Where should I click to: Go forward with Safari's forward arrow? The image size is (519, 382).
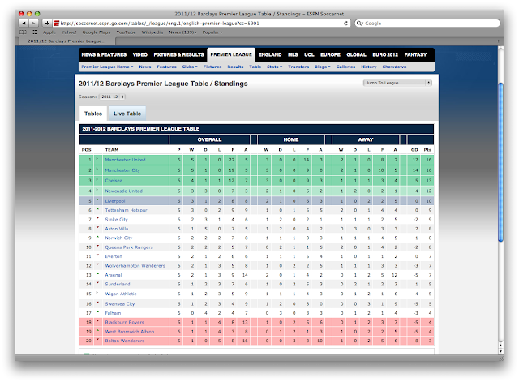[x=34, y=24]
